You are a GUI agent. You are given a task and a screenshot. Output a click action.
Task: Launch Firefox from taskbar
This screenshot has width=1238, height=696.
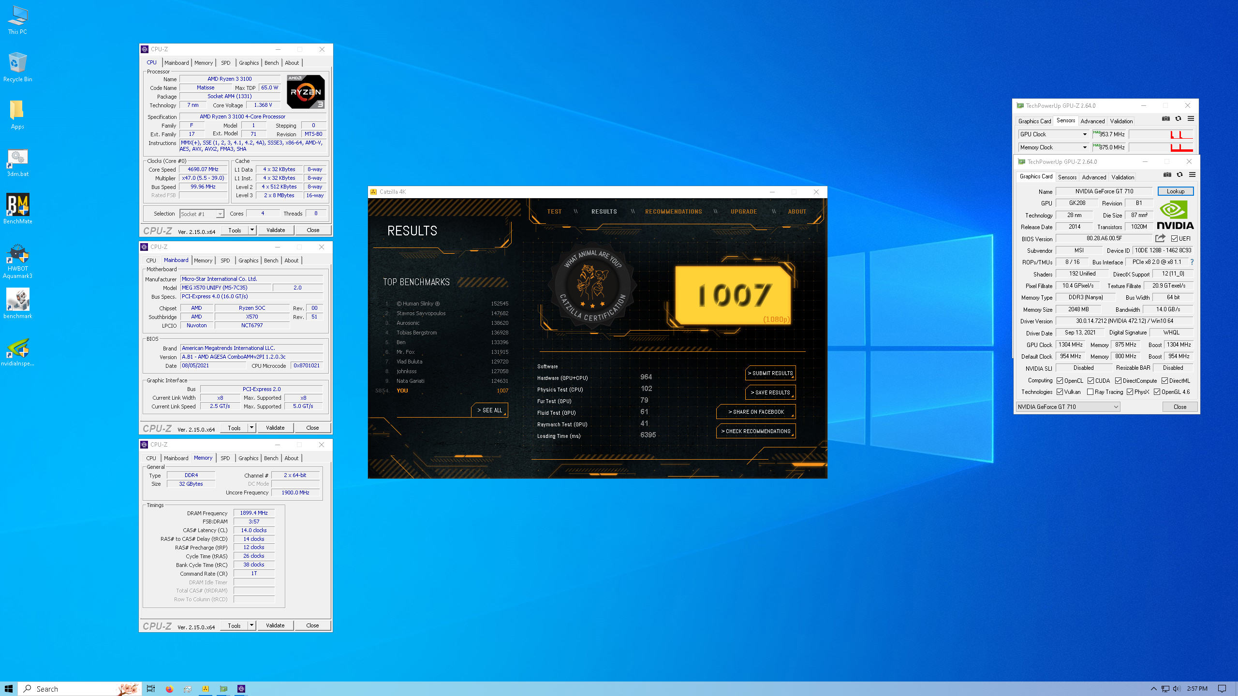tap(169, 689)
